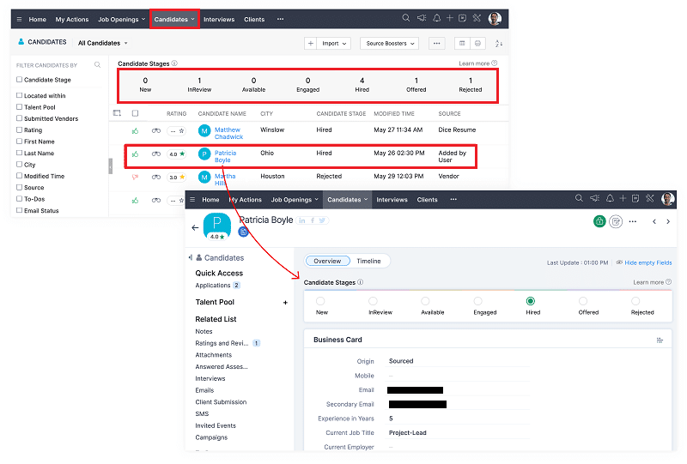Viewport: 687px width, 464px height.
Task: Open Applications in Quick Access
Action: click(212, 286)
